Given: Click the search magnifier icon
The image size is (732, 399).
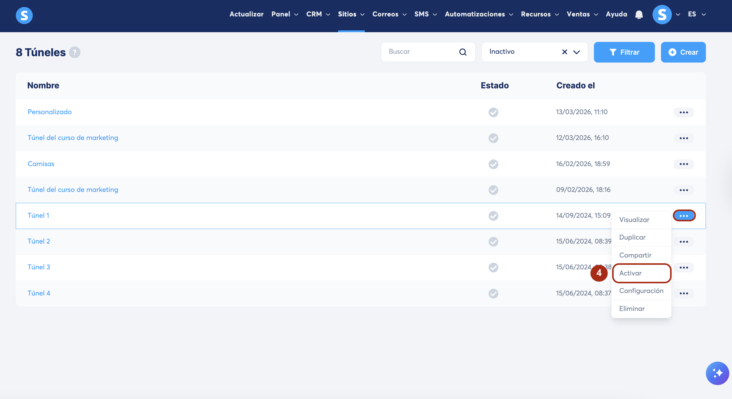Looking at the screenshot, I should pyautogui.click(x=463, y=52).
